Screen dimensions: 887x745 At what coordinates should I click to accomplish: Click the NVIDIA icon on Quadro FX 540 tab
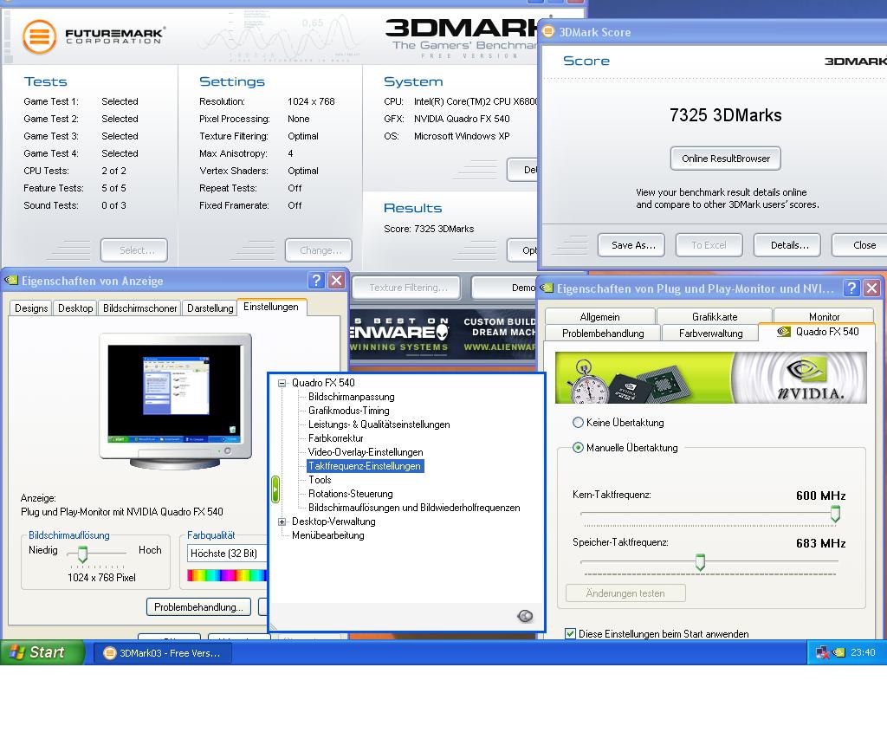coord(783,332)
